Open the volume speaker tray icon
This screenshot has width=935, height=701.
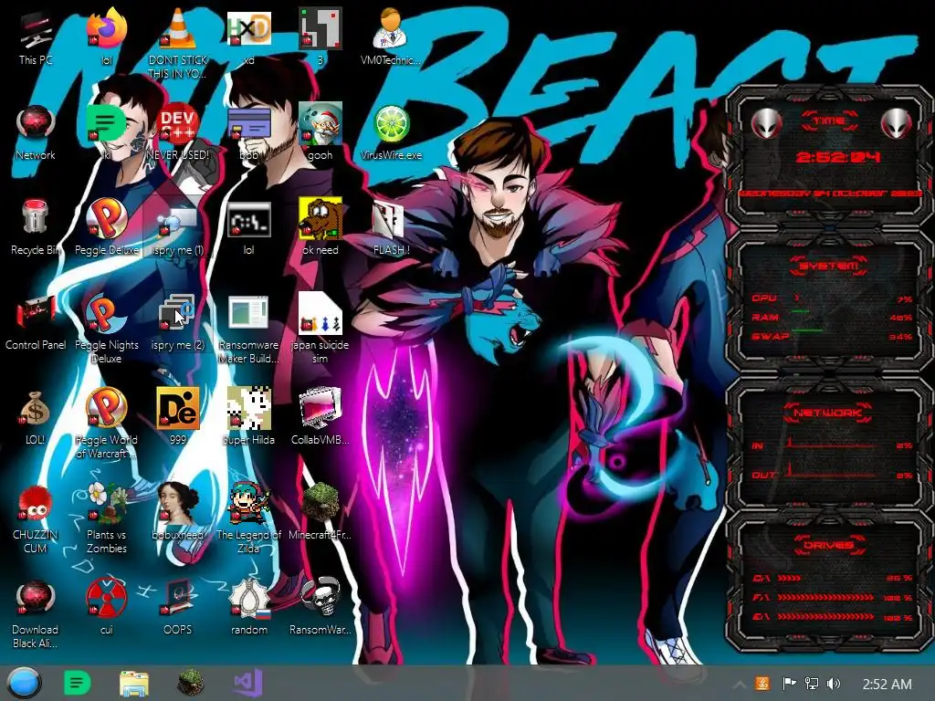(834, 684)
